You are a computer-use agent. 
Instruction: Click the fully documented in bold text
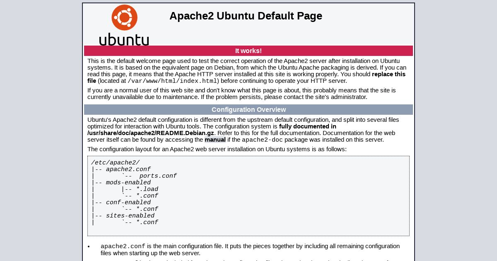pyautogui.click(x=308, y=126)
